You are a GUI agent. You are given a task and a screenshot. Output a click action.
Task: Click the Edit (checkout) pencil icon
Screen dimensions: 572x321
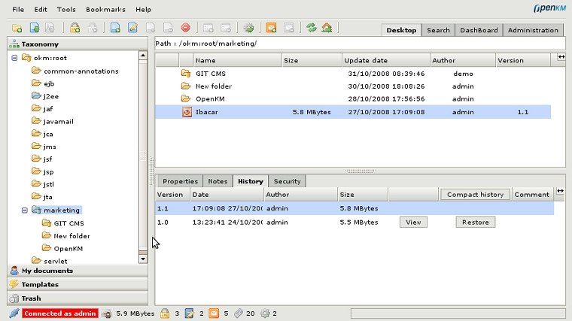point(132,28)
